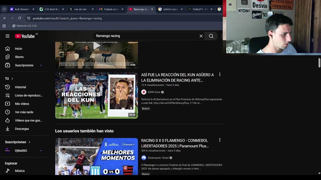Click the ESPN Fans channel avatar

coord(144,92)
